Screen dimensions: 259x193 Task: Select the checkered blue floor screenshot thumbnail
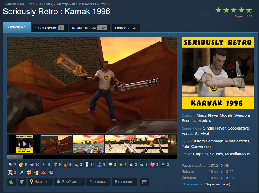pos(88,144)
